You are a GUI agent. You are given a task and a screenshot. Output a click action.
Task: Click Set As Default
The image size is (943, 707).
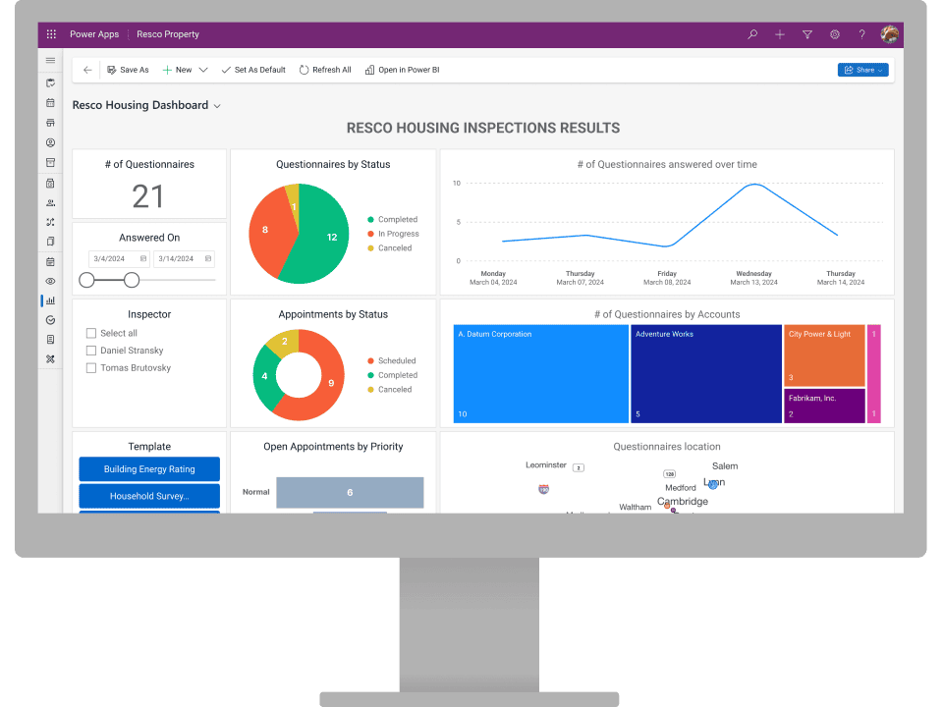click(x=253, y=70)
